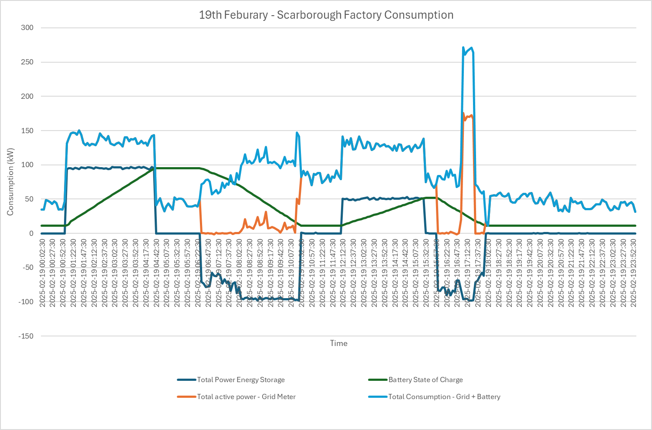
Task: Select 'Total active power - Grid Meter' legend entry
Action: 246,397
